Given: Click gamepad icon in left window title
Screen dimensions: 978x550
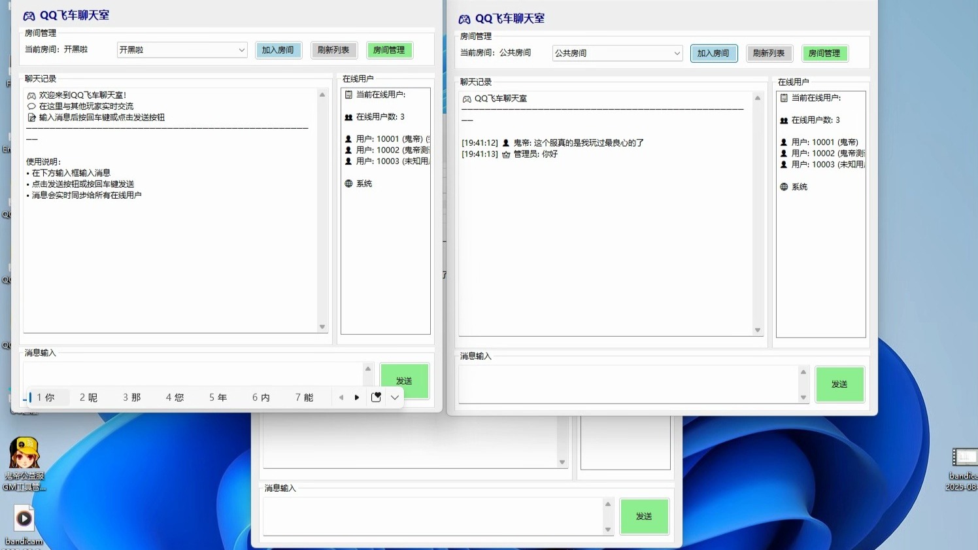Looking at the screenshot, I should (29, 16).
